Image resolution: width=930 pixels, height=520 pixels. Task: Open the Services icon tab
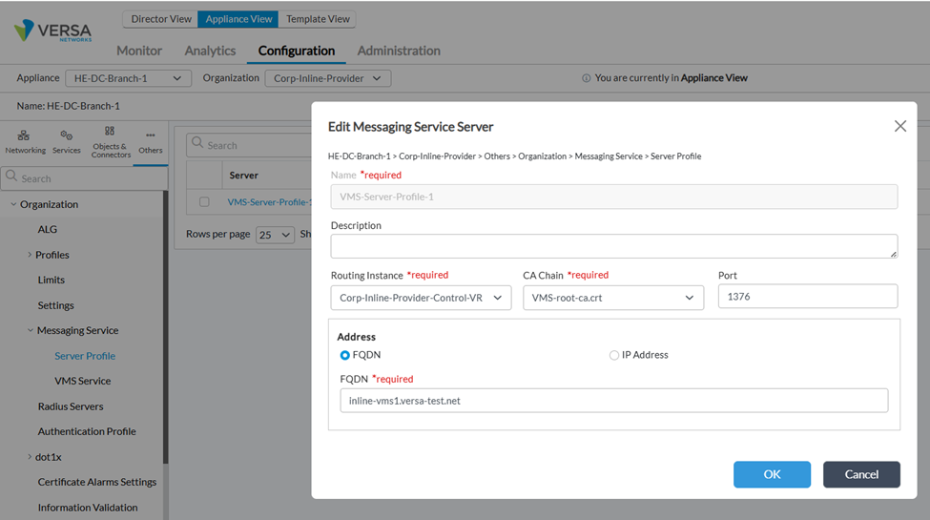67,142
